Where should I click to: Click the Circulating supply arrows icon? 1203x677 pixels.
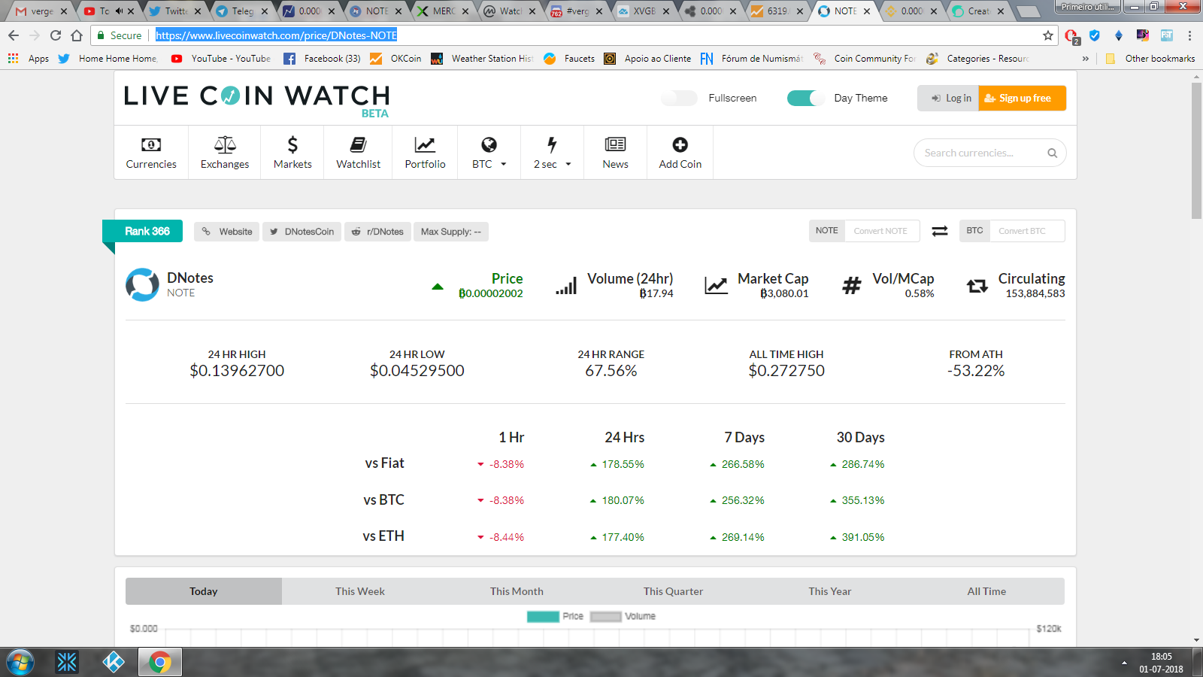[977, 286]
